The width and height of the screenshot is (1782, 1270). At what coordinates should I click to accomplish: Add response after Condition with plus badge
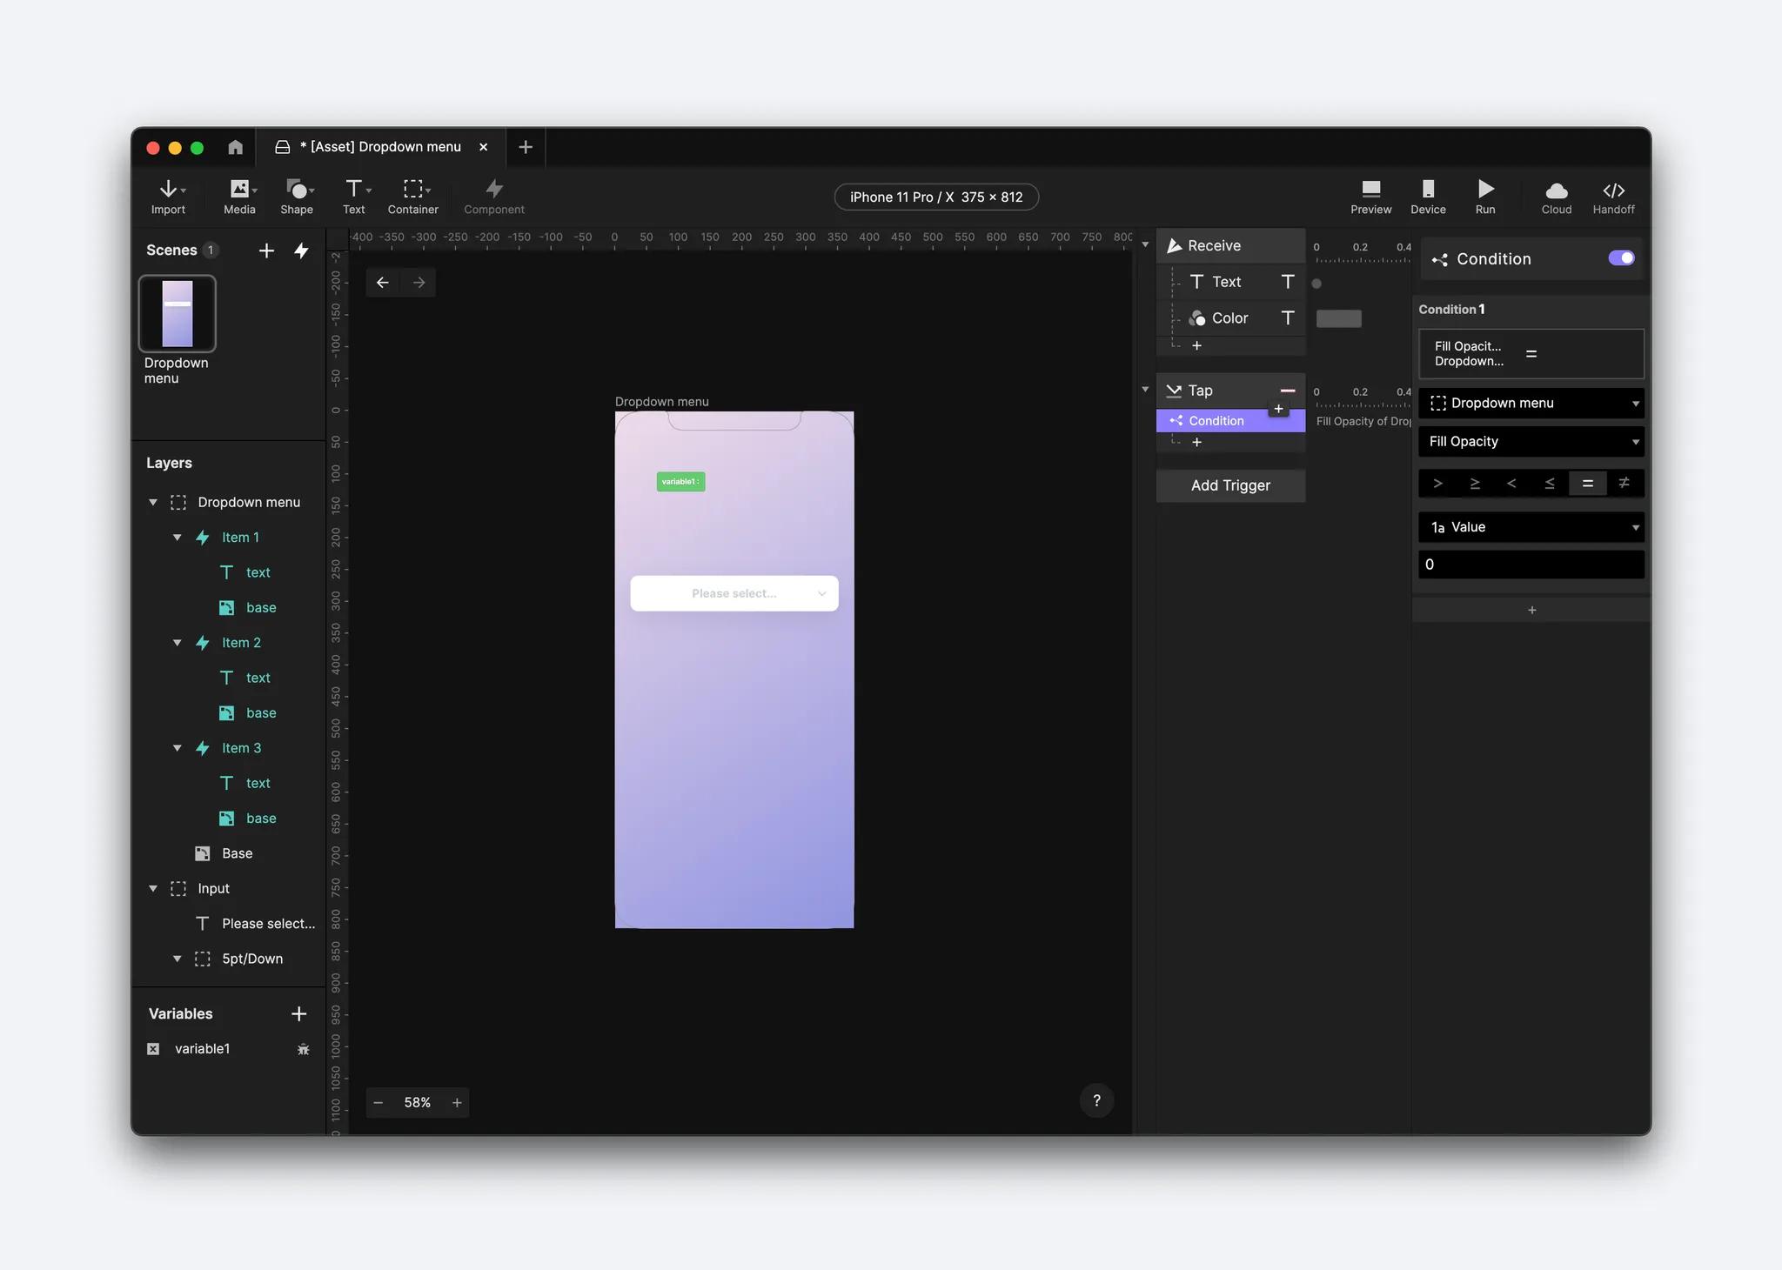click(1278, 409)
